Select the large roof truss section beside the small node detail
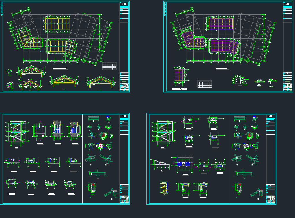Image resolution: width=295 pixels, height=218 pixels. [31, 71]
